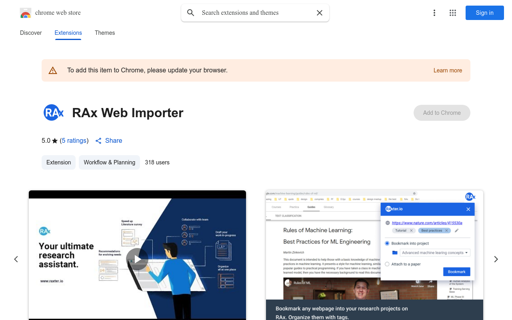Click the Share link
Image resolution: width=512 pixels, height=320 pixels.
[x=109, y=141]
